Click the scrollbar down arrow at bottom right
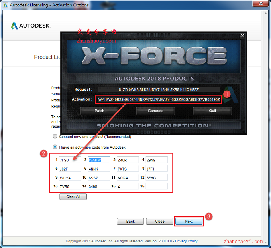The width and height of the screenshot is (271, 248). tap(266, 242)
